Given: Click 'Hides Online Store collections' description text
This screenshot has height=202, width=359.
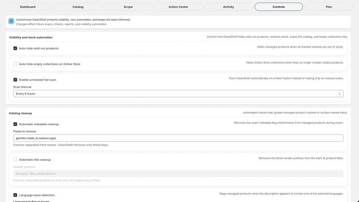Looking at the screenshot, I should pos(295,62).
